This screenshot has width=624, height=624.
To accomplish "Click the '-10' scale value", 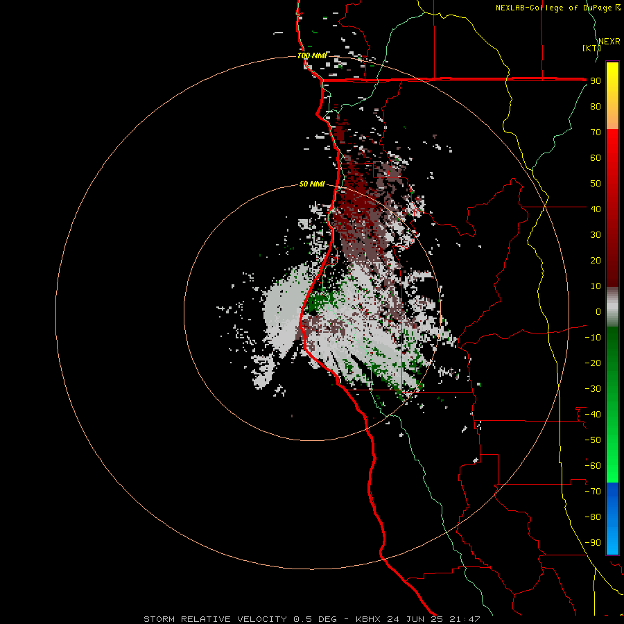I will [593, 338].
